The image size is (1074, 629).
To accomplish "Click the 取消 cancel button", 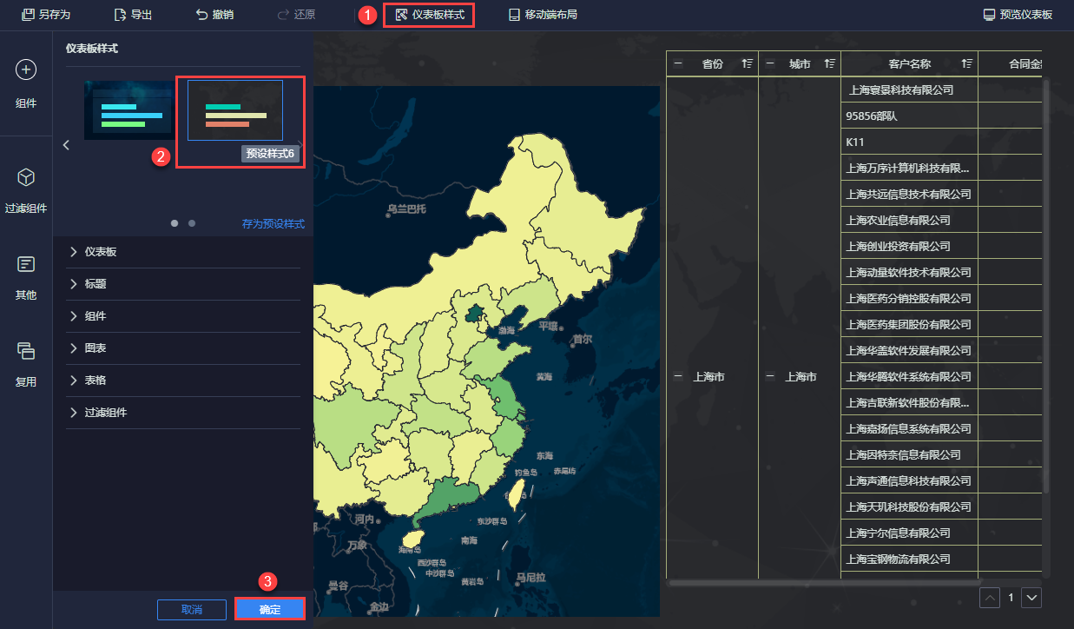I will [192, 609].
